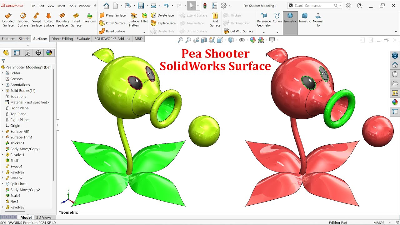Set view Normal To
This screenshot has width=400, height=225.
(318, 20)
